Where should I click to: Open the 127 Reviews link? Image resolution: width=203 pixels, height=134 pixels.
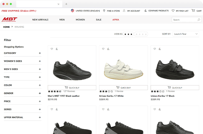[x=69, y=91]
